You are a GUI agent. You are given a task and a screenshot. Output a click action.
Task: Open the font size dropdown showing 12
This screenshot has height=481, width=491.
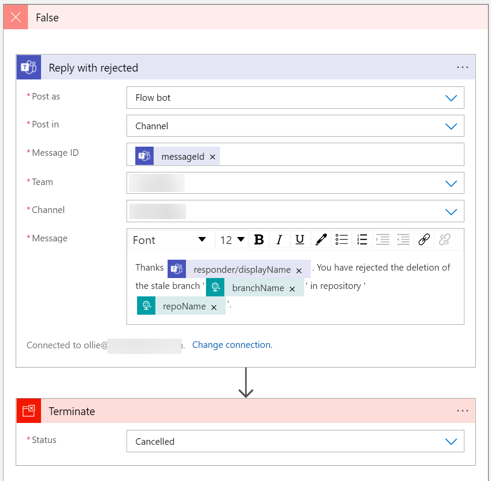click(x=232, y=239)
